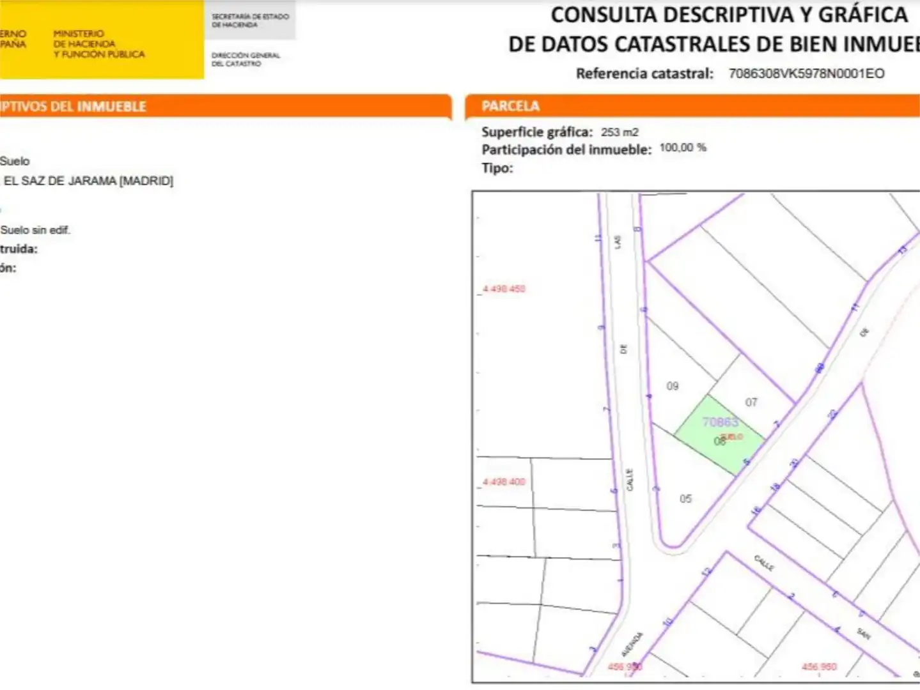Click the "Suelo sin edif." use text
This screenshot has width=920, height=690.
pos(35,230)
